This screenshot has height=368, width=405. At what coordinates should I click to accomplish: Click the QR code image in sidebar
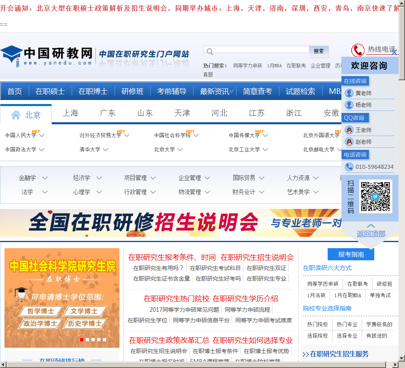pos(375,196)
